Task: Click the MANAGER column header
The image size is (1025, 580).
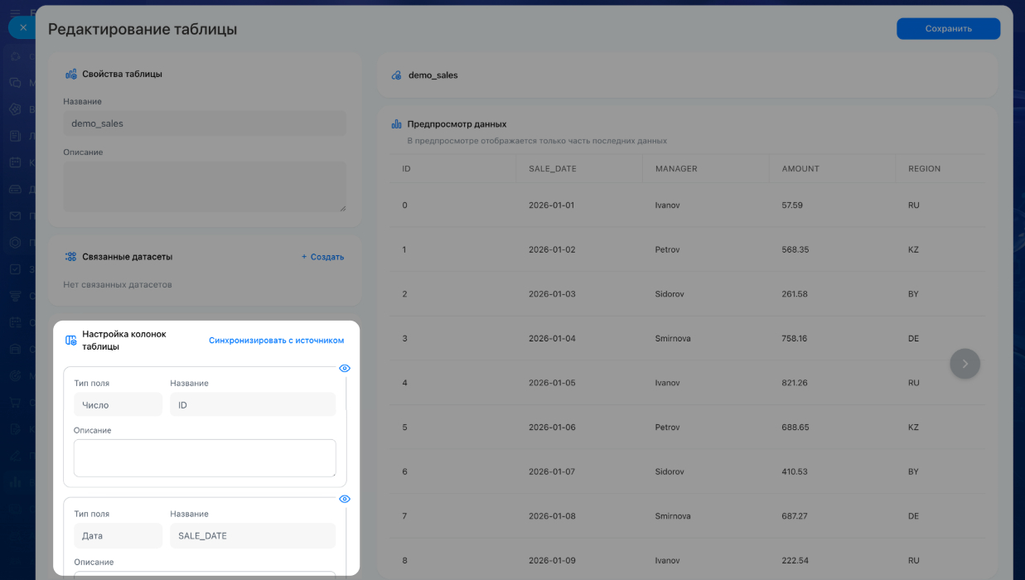Action: coord(676,169)
